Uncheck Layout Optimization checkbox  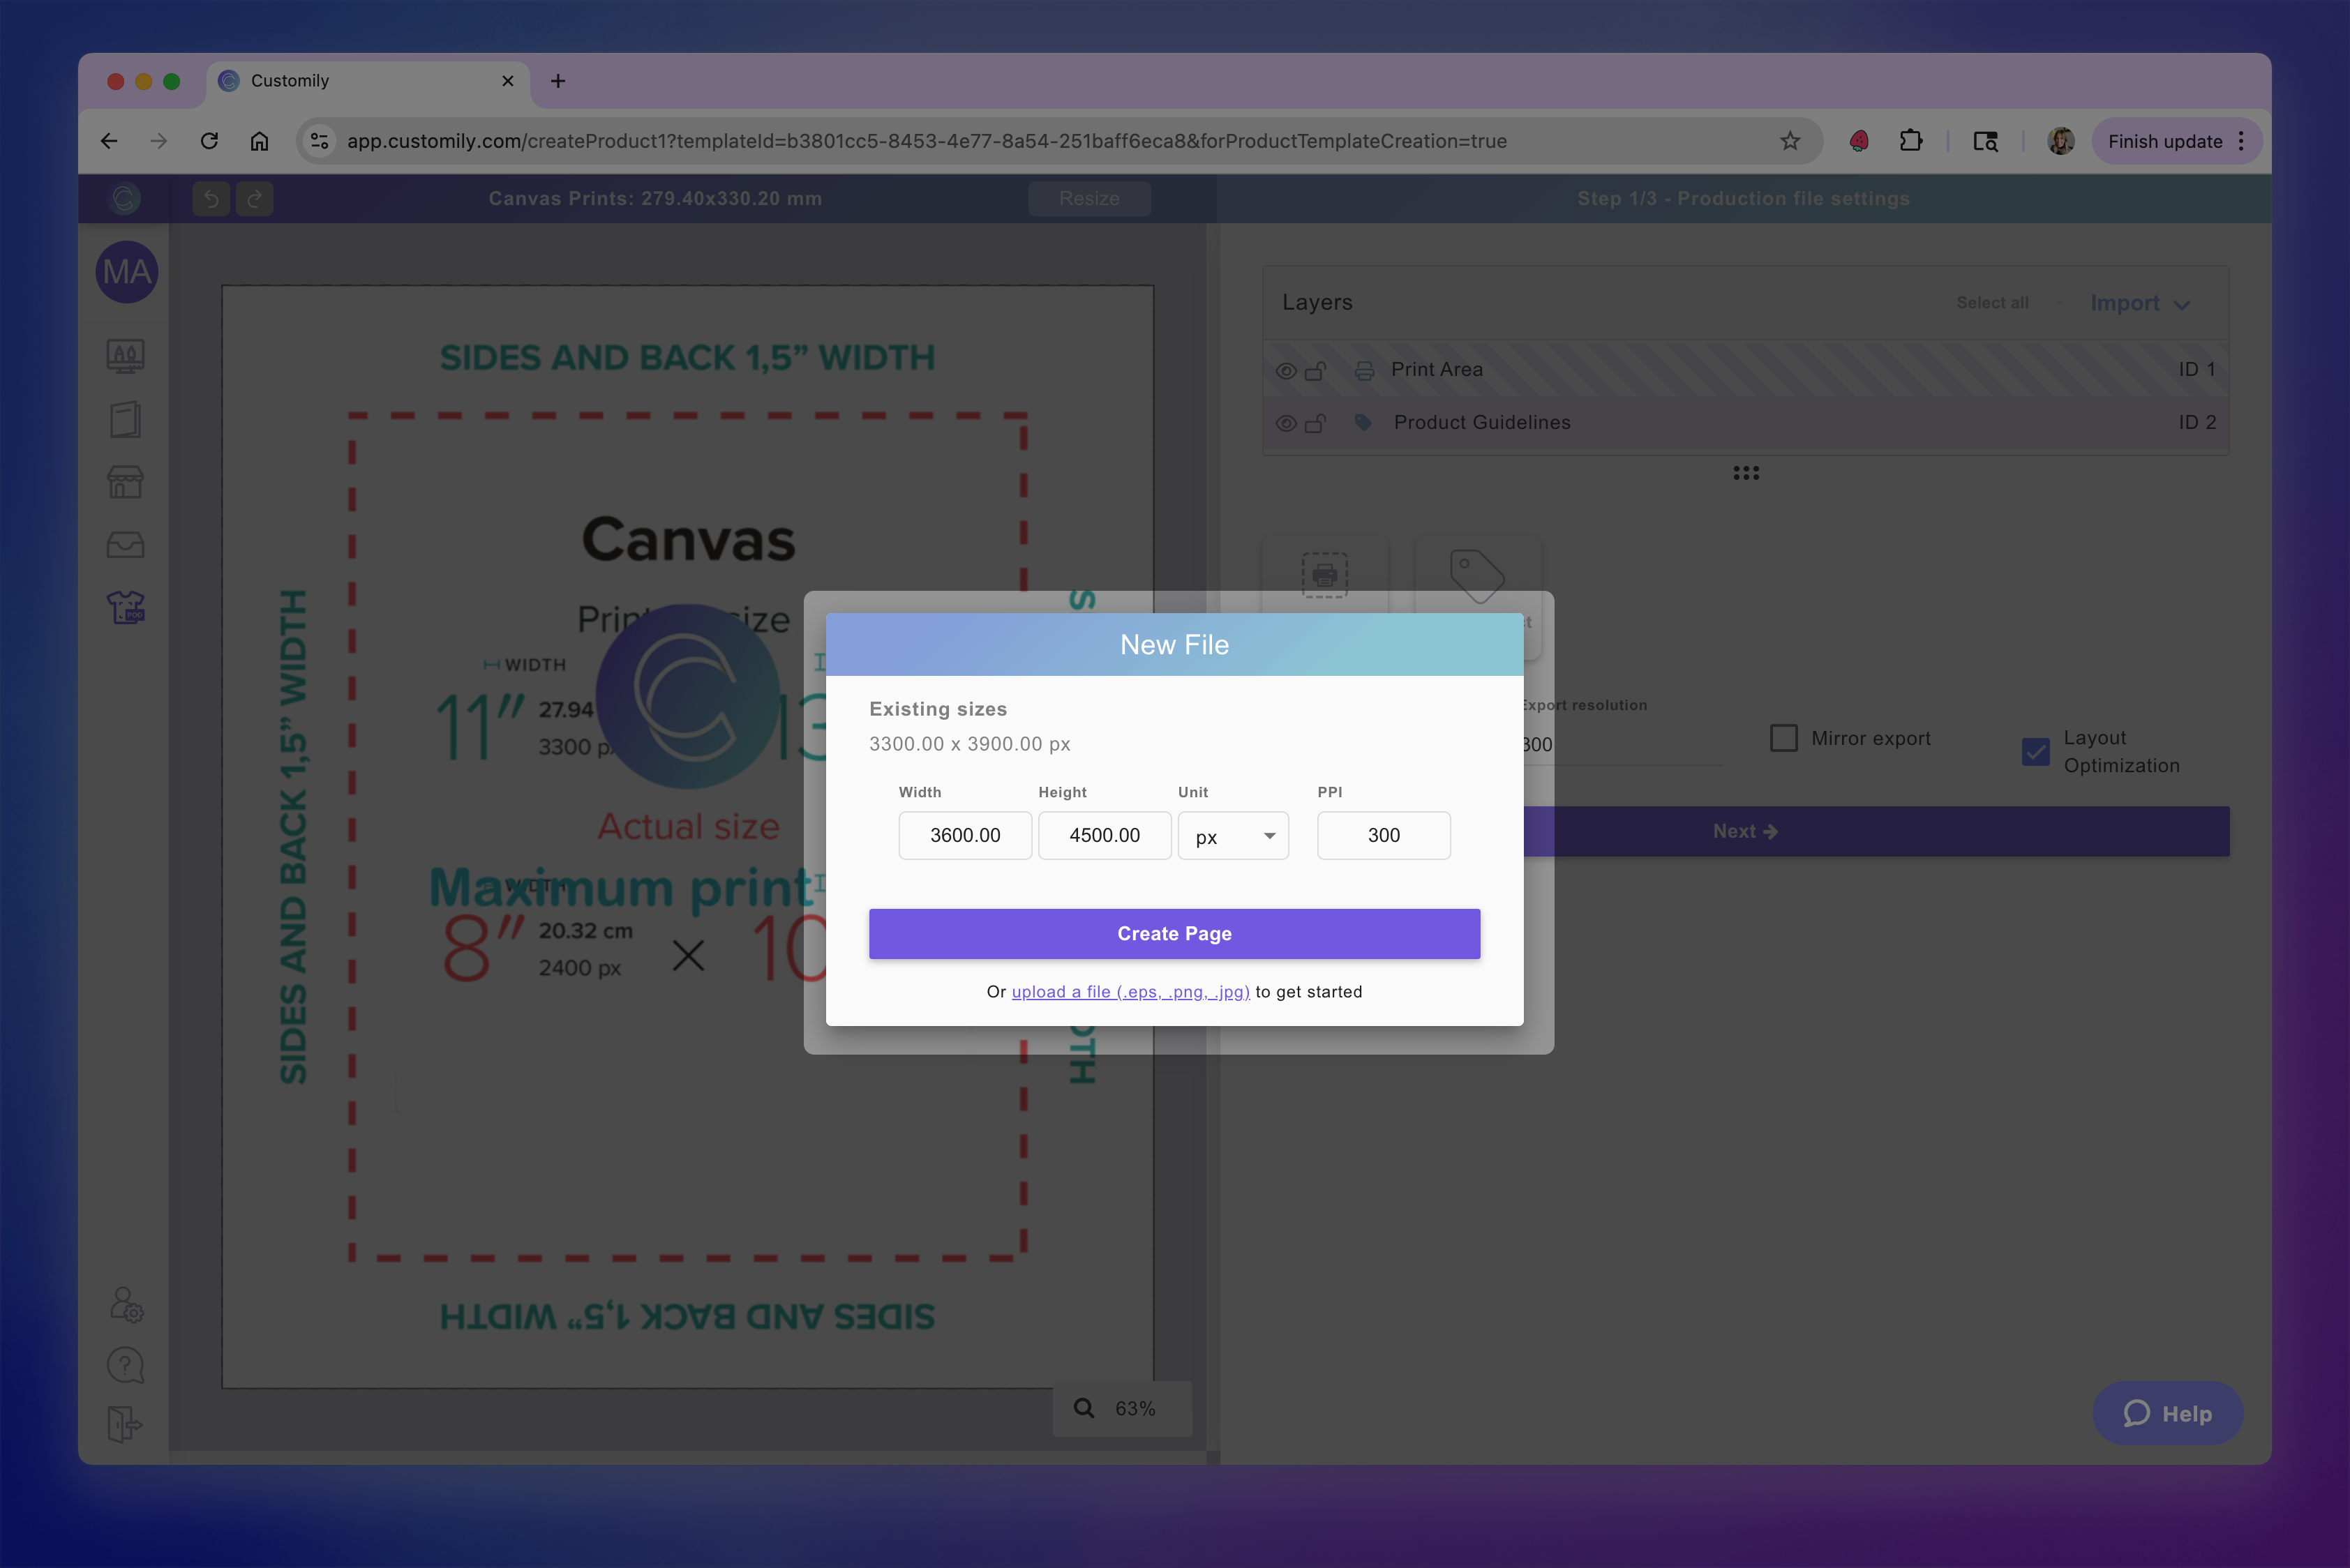coord(2035,751)
